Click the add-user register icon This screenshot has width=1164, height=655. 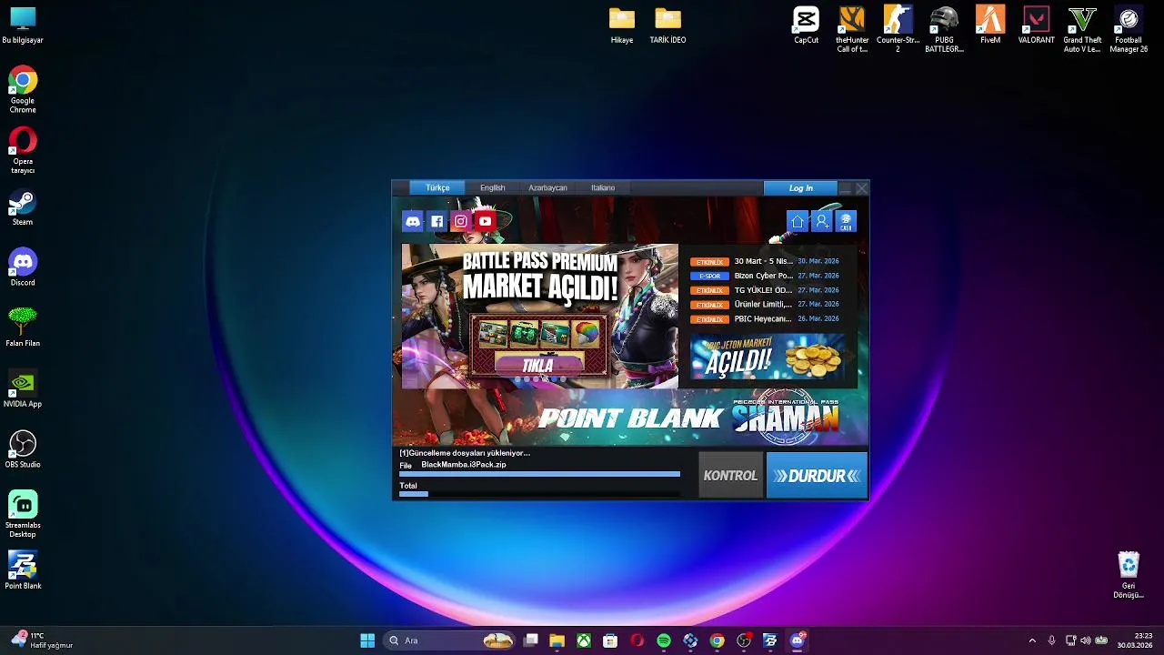click(822, 221)
